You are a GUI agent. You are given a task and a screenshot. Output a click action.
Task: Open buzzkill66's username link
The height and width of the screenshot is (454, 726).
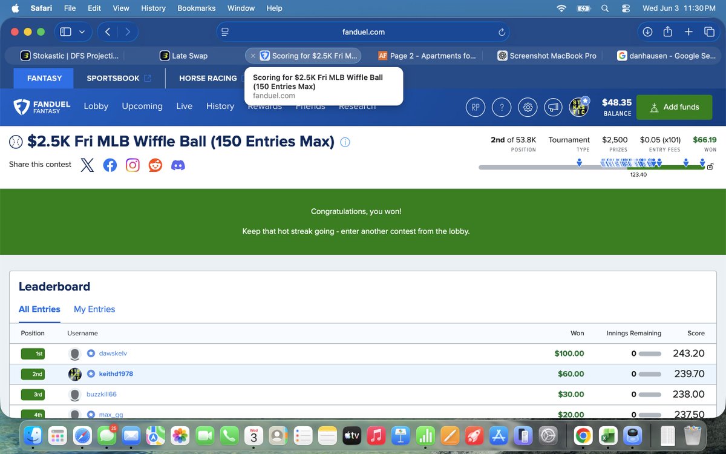[x=102, y=395]
